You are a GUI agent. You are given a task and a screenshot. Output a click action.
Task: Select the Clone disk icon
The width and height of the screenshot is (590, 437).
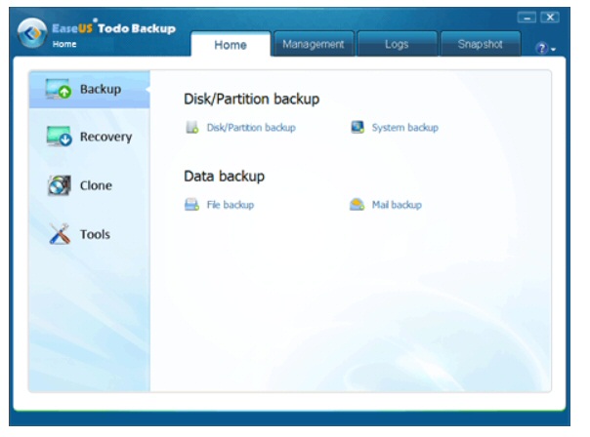(59, 185)
